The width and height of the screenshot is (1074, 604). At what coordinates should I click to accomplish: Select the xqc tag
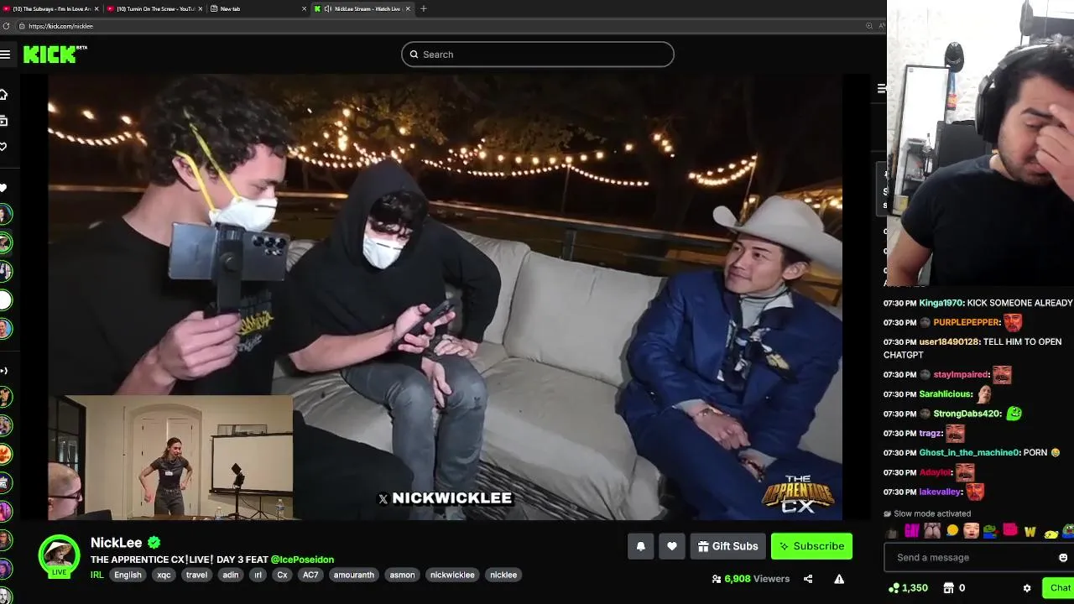coord(164,575)
